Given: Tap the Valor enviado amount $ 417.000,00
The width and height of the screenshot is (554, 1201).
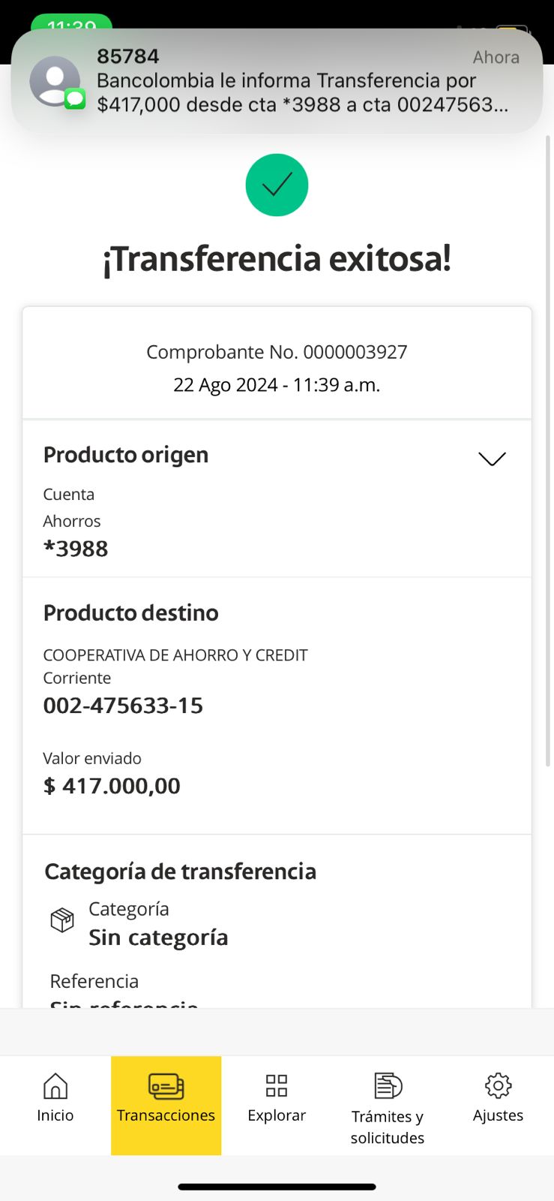Looking at the screenshot, I should (112, 786).
